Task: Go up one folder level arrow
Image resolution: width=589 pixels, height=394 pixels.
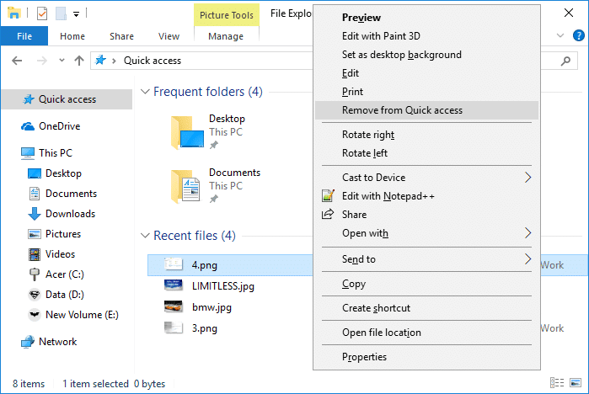Action: 79,61
